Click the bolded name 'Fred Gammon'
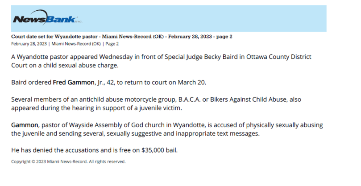 pos(74,83)
